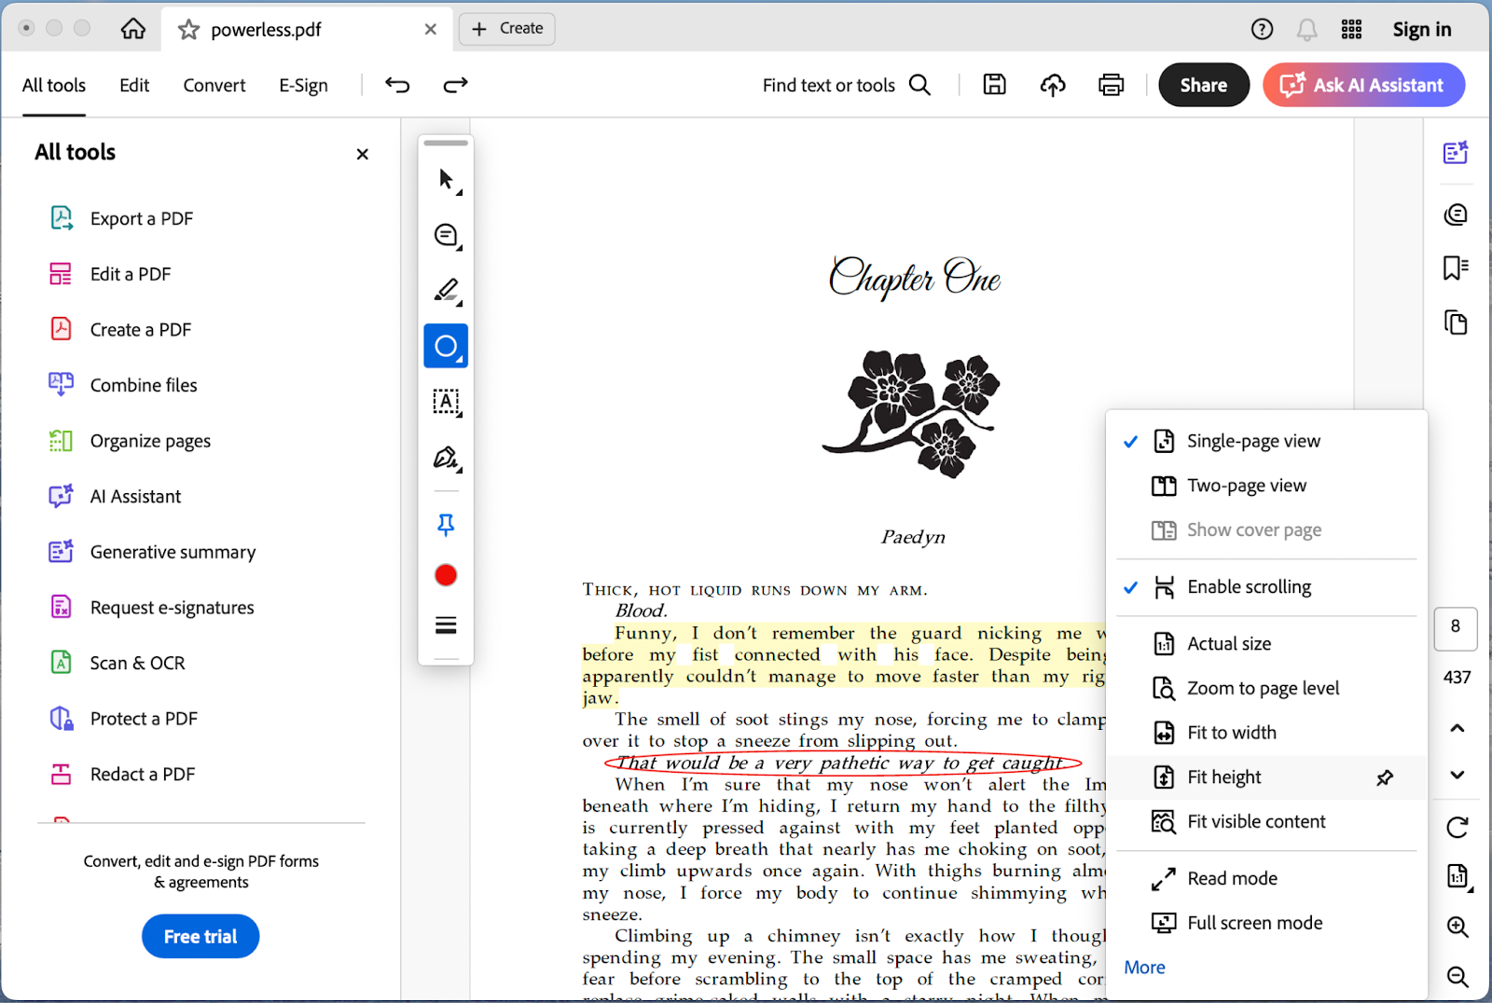Open the Convert tab

214,86
